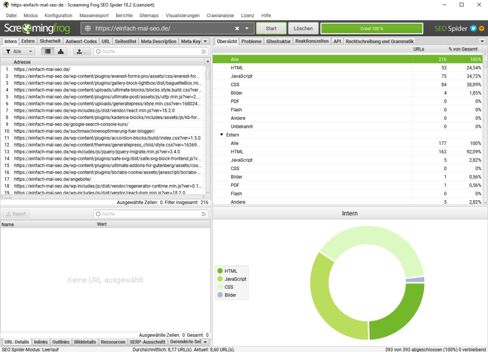
Task: Open search options icon in the upper search field
Action: (203, 51)
